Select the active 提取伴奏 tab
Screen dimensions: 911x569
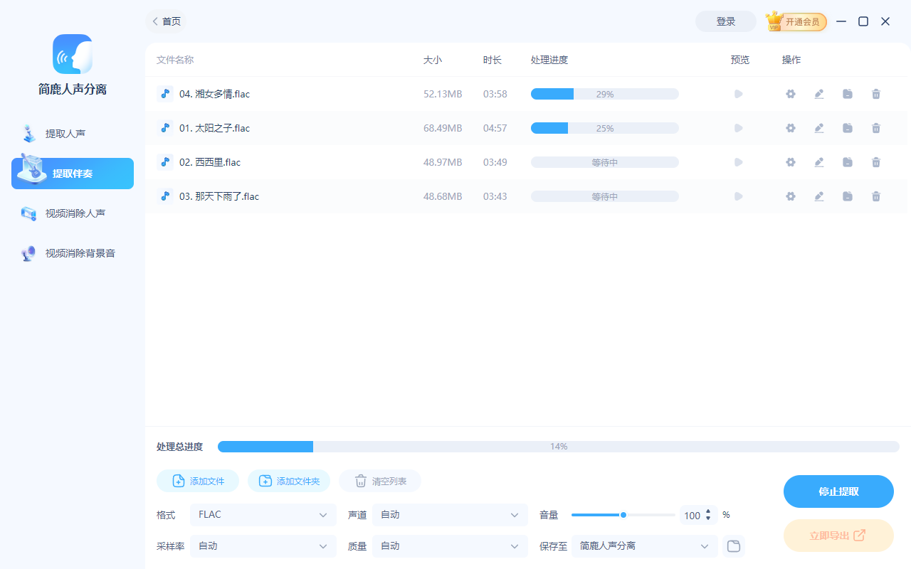tap(72, 173)
